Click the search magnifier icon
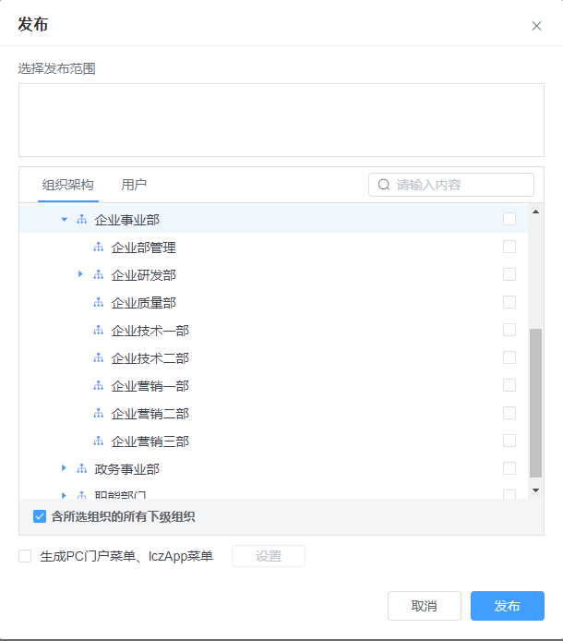Image resolution: width=563 pixels, height=641 pixels. click(x=384, y=185)
